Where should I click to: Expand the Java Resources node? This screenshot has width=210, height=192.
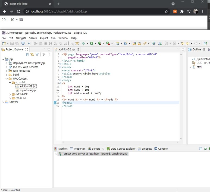(x=7, y=71)
